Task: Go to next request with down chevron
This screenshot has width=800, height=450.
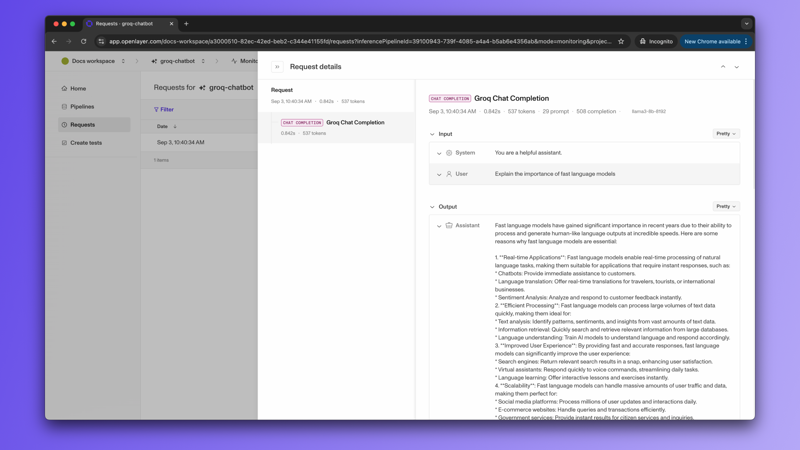Action: (737, 67)
